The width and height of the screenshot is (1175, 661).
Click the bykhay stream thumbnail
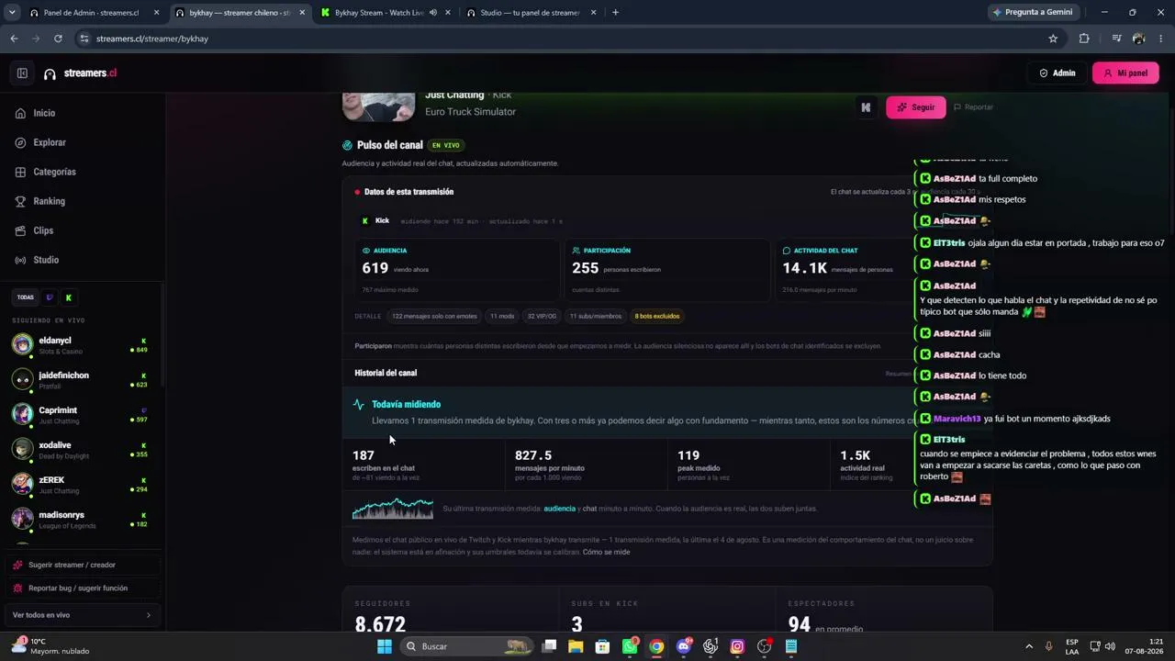click(x=378, y=107)
